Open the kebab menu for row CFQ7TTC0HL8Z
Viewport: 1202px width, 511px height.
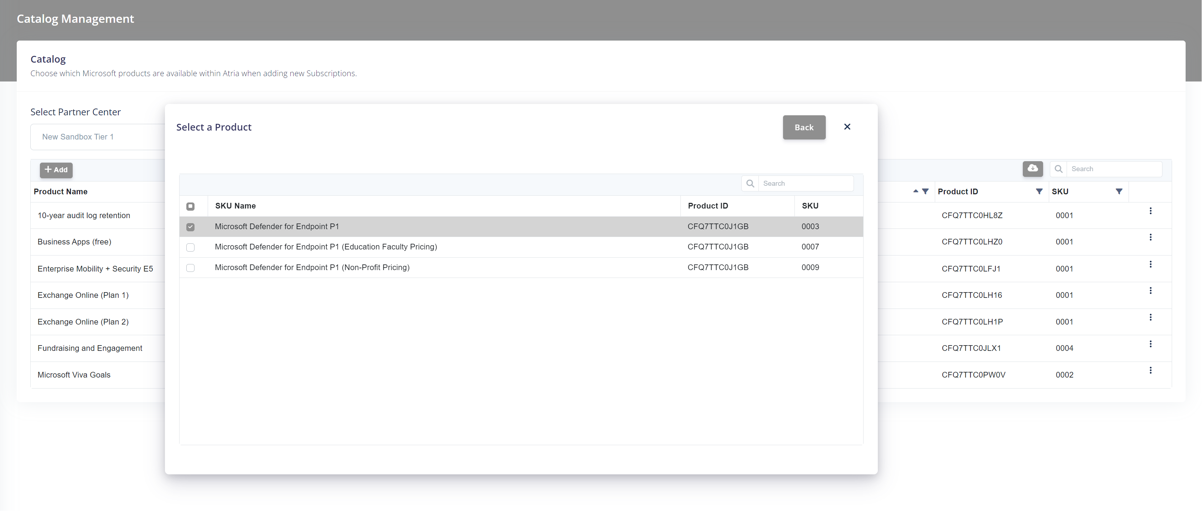click(1151, 211)
